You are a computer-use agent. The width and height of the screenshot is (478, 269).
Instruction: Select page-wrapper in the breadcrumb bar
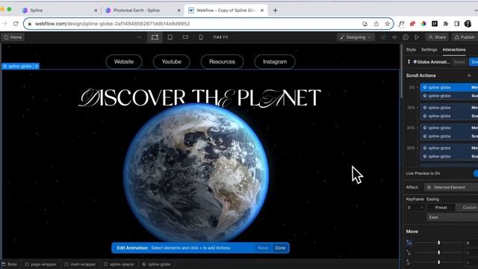coord(41,264)
